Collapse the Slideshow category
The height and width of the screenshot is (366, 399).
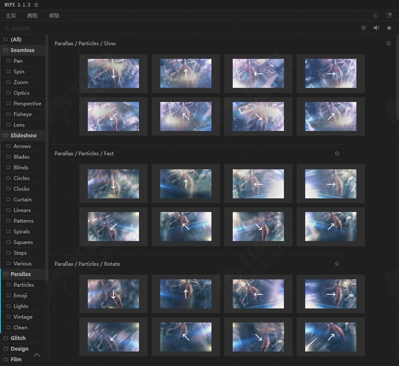pos(23,135)
